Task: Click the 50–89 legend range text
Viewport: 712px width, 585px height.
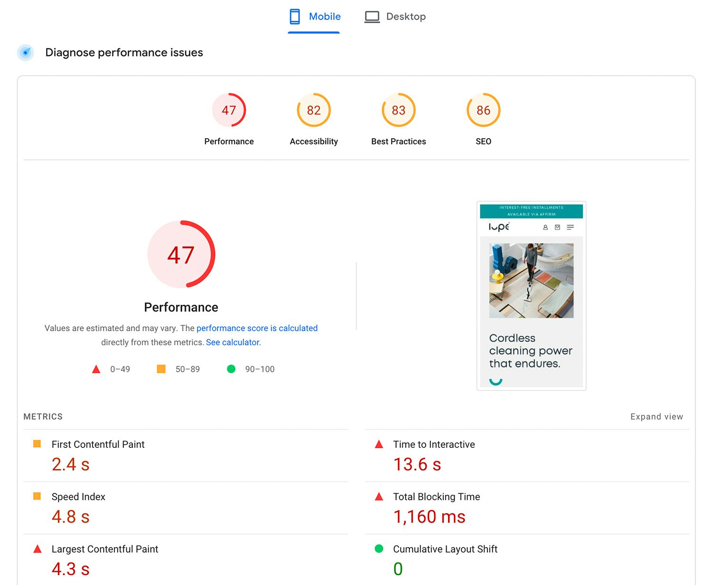Action: click(187, 369)
